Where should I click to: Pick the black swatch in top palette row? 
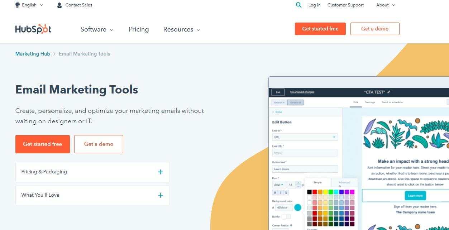309,192
